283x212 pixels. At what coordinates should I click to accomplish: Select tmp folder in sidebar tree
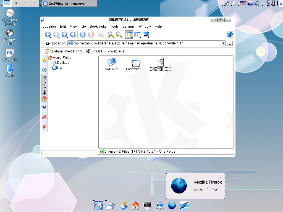[57, 68]
